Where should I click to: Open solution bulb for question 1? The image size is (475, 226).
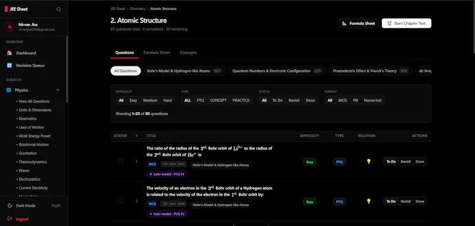click(x=369, y=161)
